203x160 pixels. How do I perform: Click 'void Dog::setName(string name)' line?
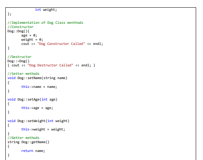tap(37, 78)
